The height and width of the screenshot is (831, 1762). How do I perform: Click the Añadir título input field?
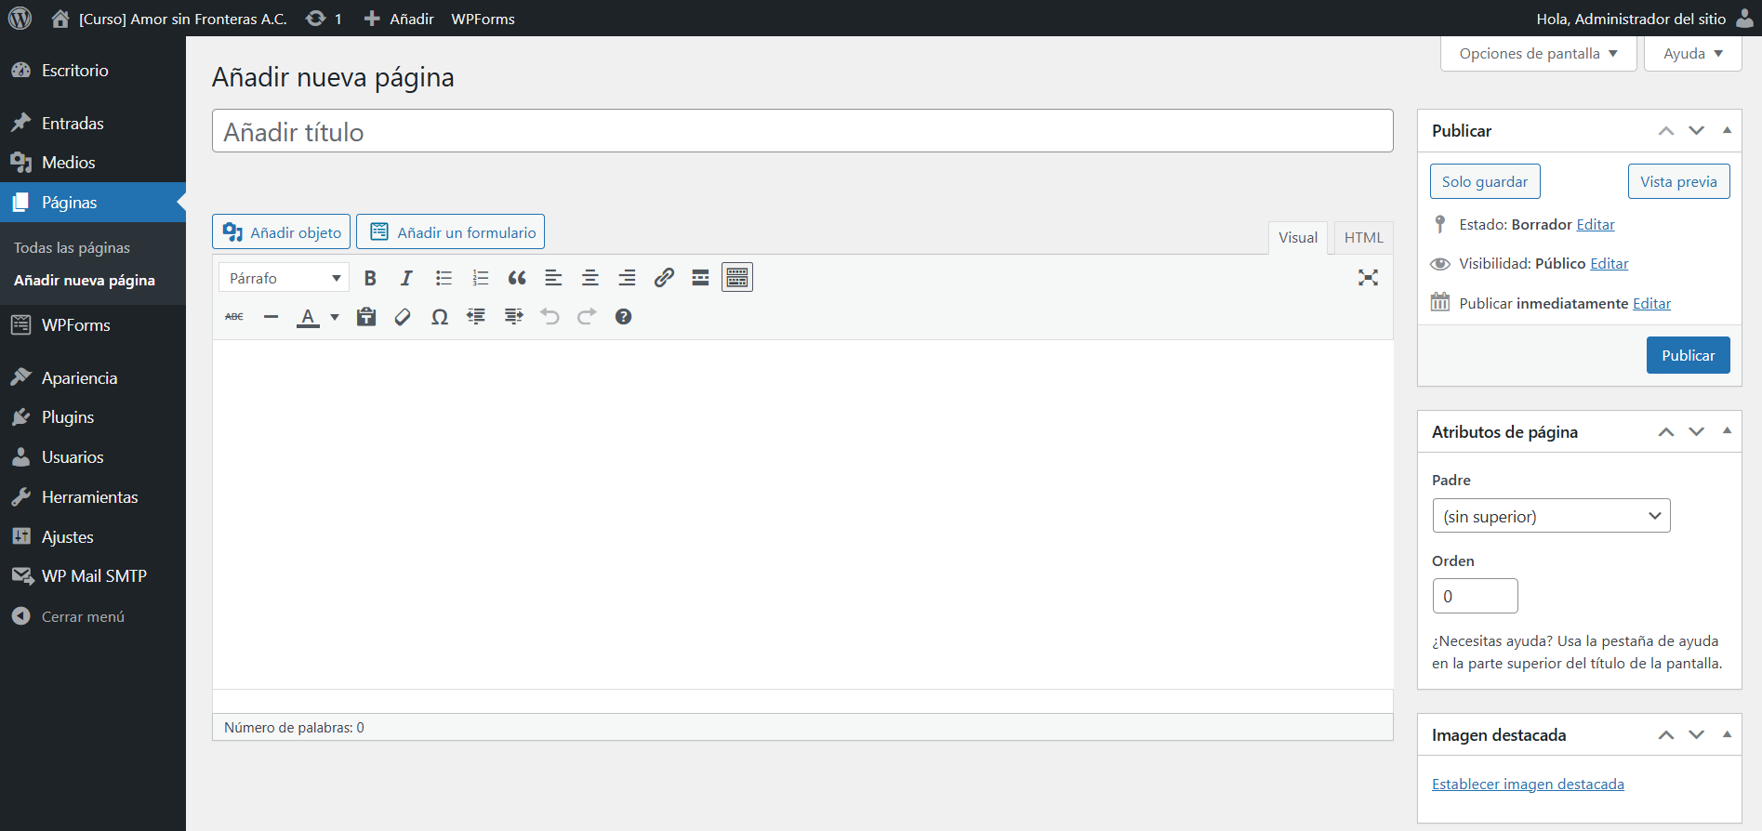click(x=802, y=132)
